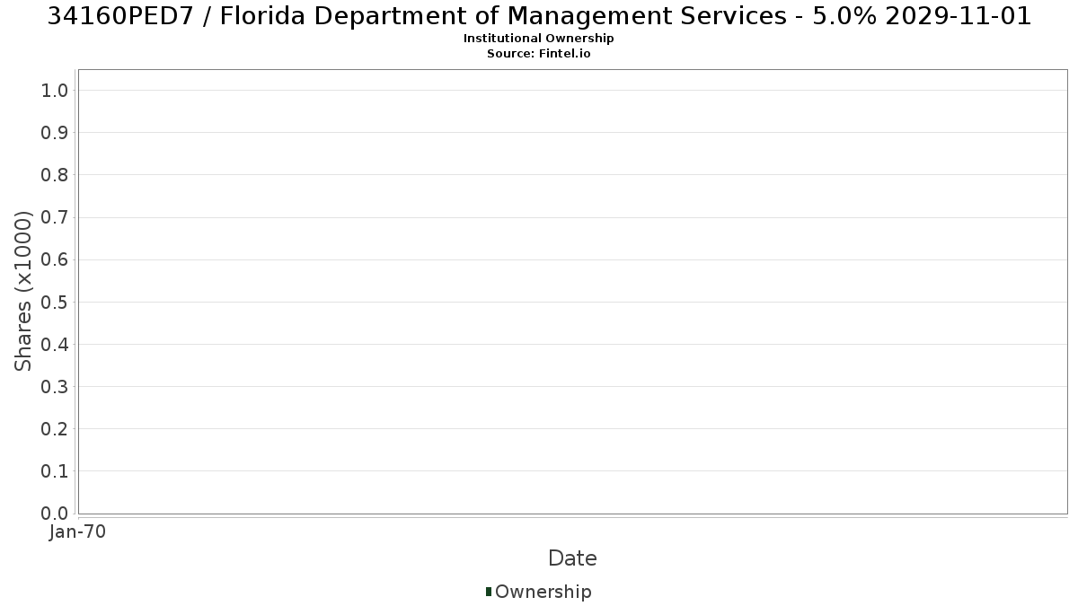Click the 1.0 y-axis tick label
Screen dimensions: 1078x606
click(x=55, y=90)
